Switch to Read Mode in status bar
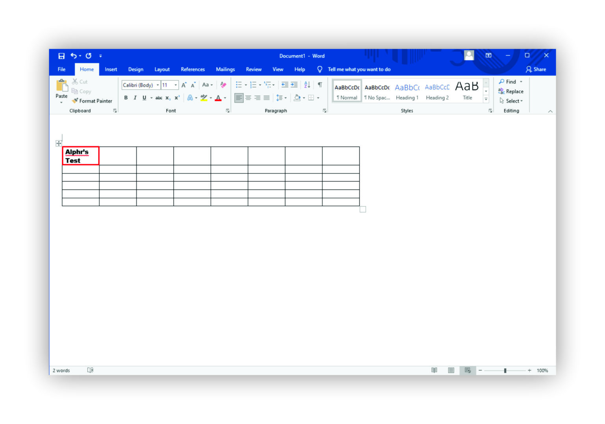Screen dimensions: 605x424 [434, 370]
